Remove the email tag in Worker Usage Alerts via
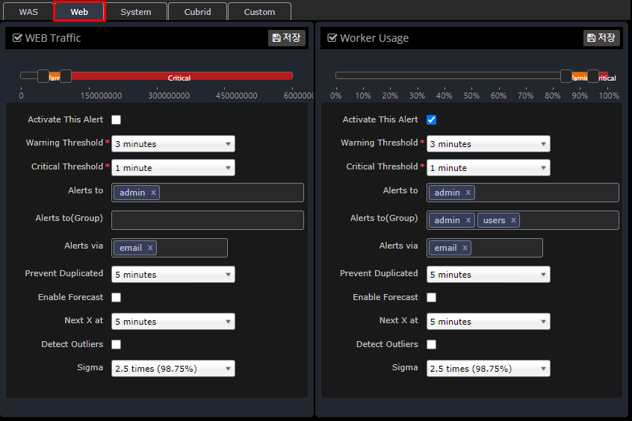 click(x=465, y=248)
